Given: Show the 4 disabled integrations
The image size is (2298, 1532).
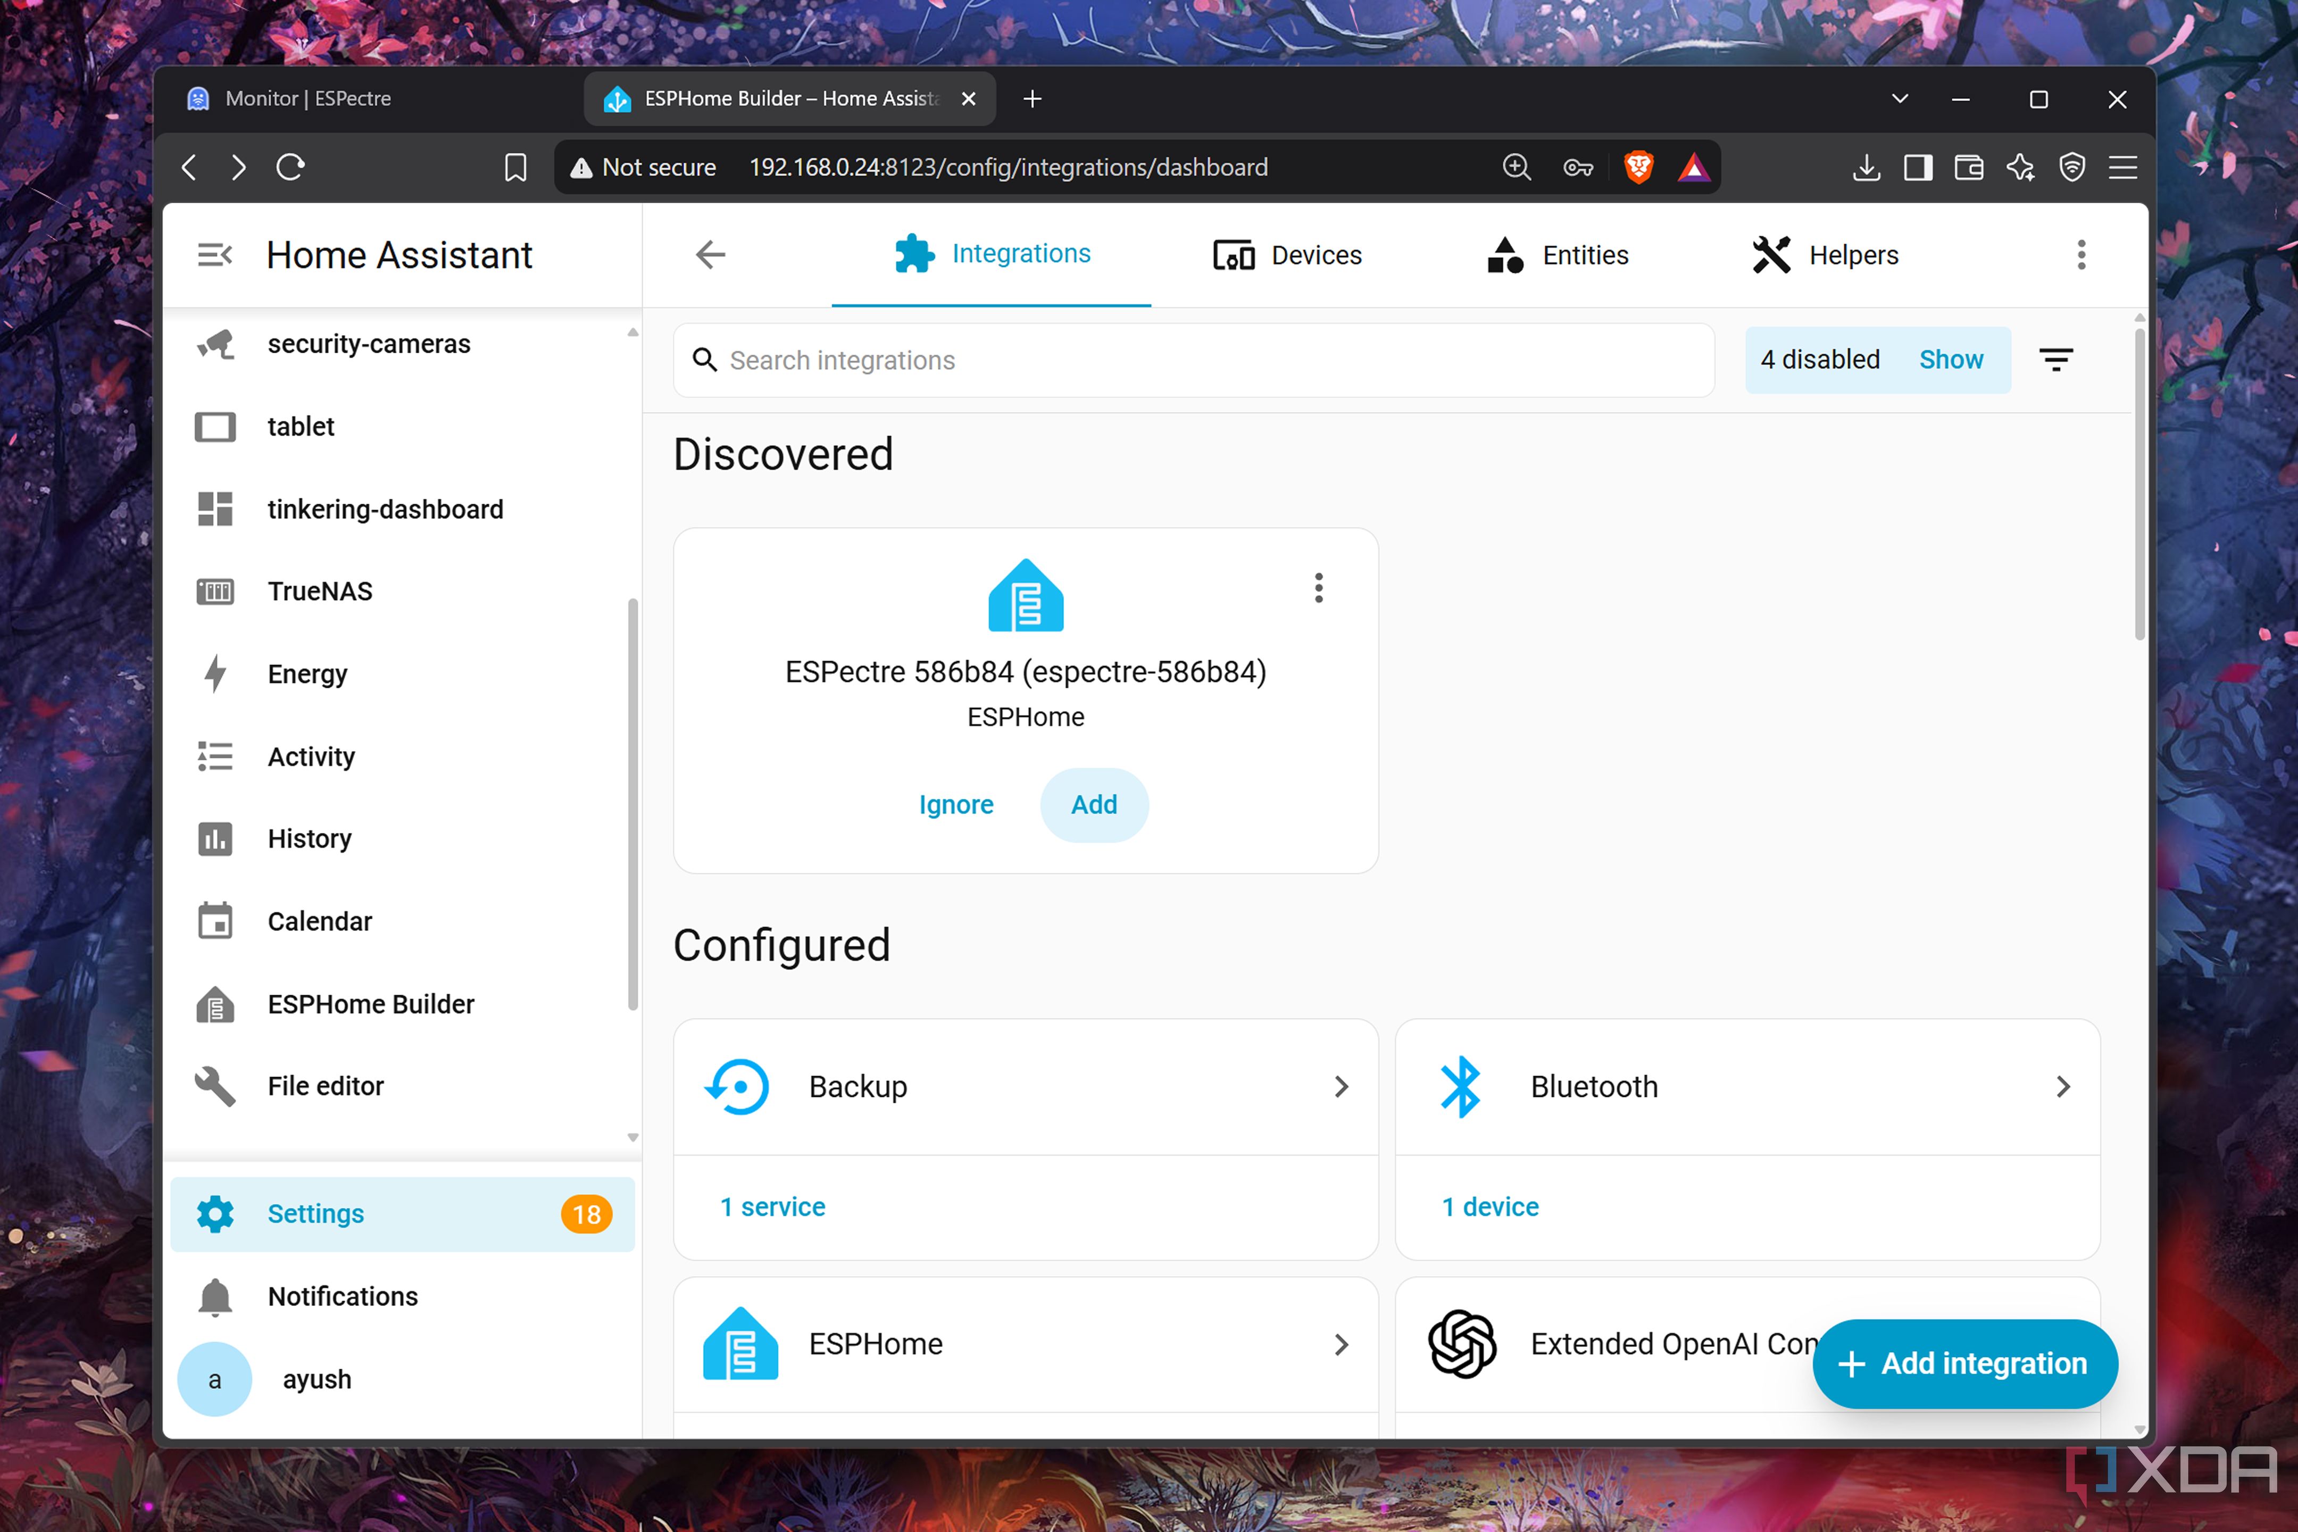Looking at the screenshot, I should (x=1950, y=360).
